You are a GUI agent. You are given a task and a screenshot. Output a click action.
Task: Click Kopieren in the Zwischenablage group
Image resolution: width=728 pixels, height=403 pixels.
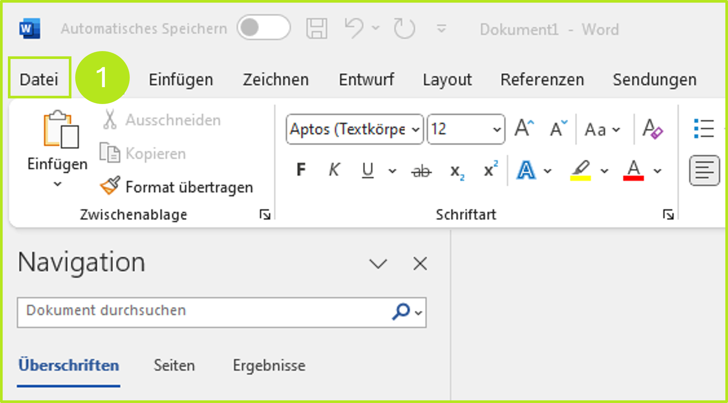[x=155, y=153]
